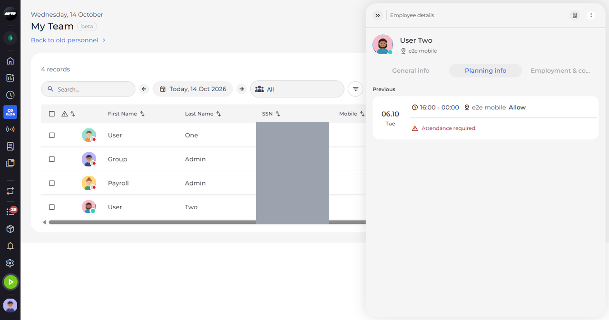Switch to the Employment & co... tab
Image resolution: width=609 pixels, height=320 pixels.
tap(560, 70)
